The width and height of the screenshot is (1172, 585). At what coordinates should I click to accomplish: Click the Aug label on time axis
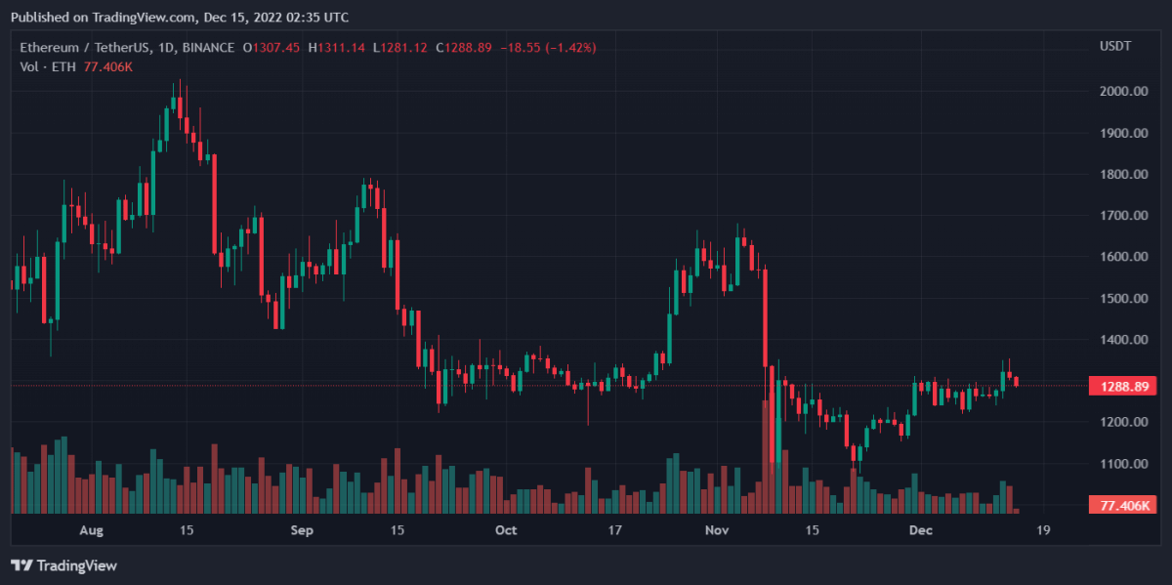pos(90,530)
